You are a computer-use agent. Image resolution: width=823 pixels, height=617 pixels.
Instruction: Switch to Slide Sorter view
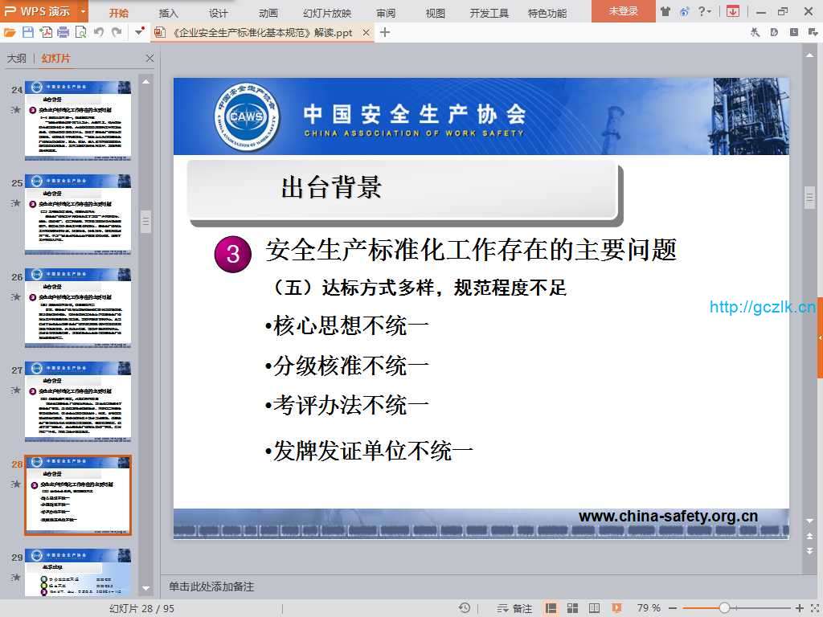click(x=572, y=608)
